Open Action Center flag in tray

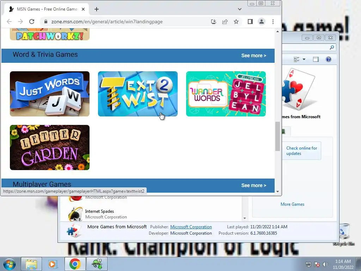coord(317,264)
